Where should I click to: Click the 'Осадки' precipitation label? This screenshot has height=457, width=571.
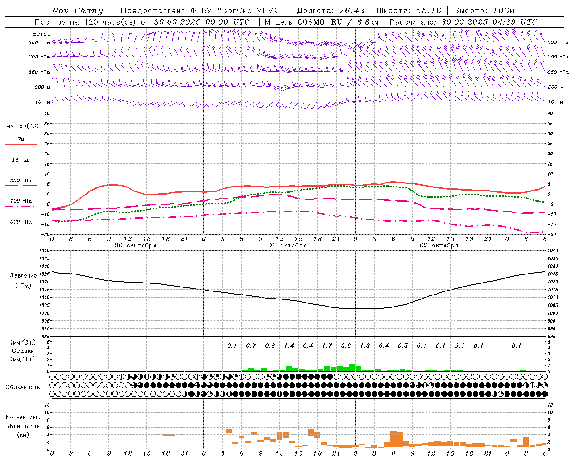(23, 351)
